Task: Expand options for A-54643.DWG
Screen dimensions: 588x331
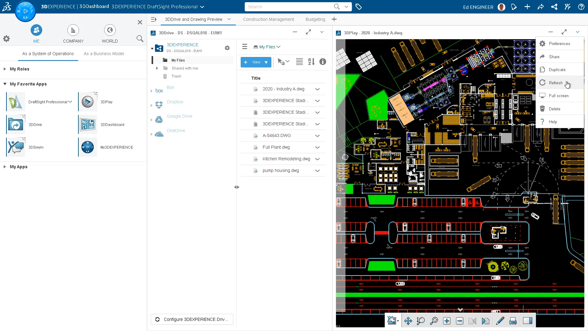Action: pos(318,136)
